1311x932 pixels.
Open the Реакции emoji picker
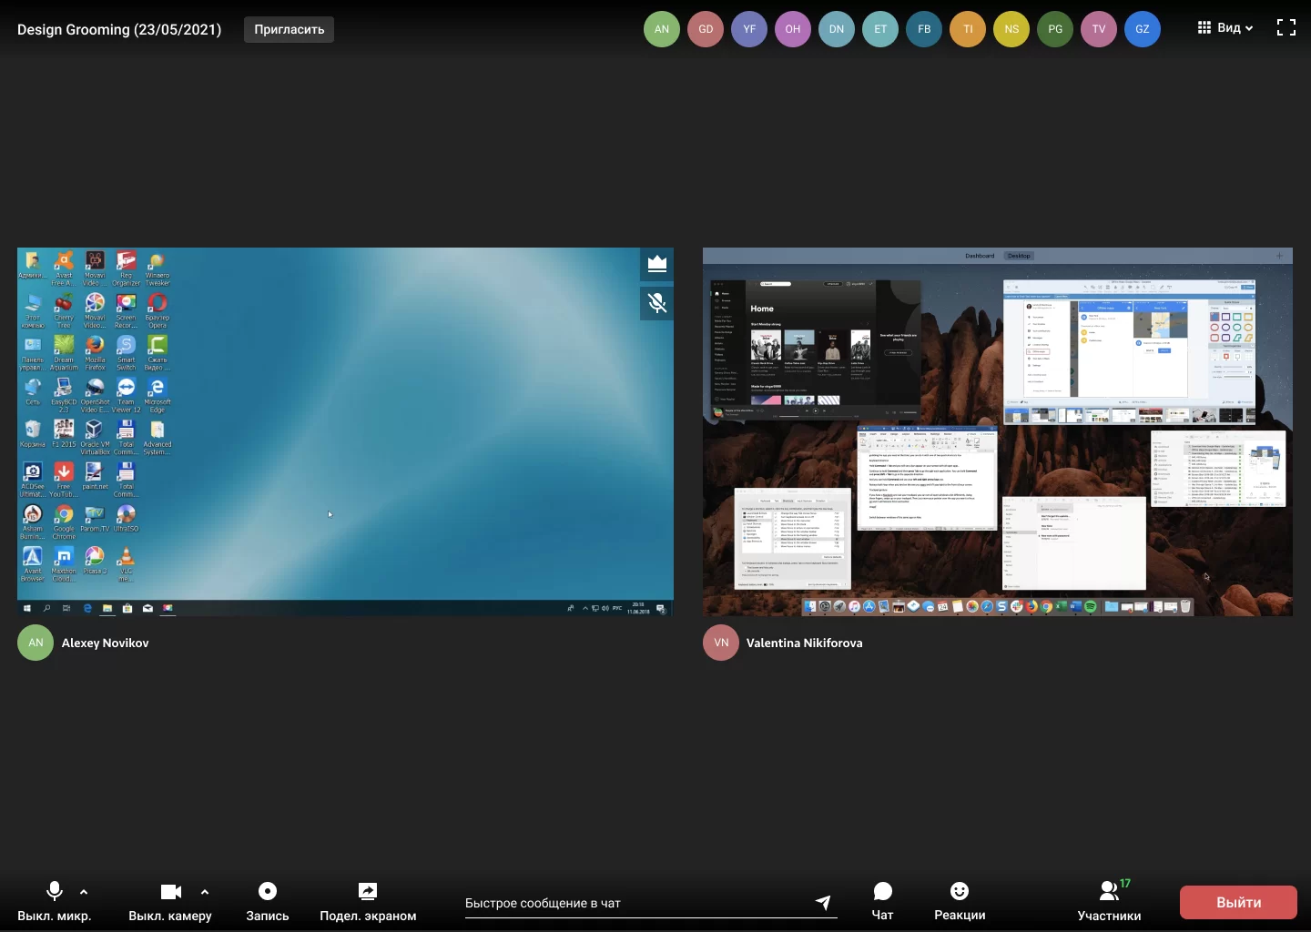click(960, 900)
